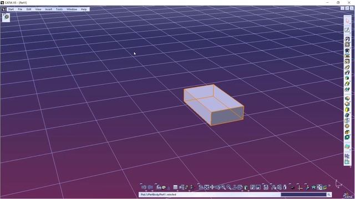
Task: Start the Sketch tool
Action: pyautogui.click(x=347, y=30)
